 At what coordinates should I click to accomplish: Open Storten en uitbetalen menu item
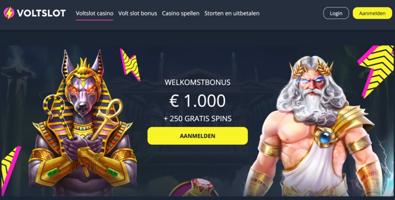232,13
